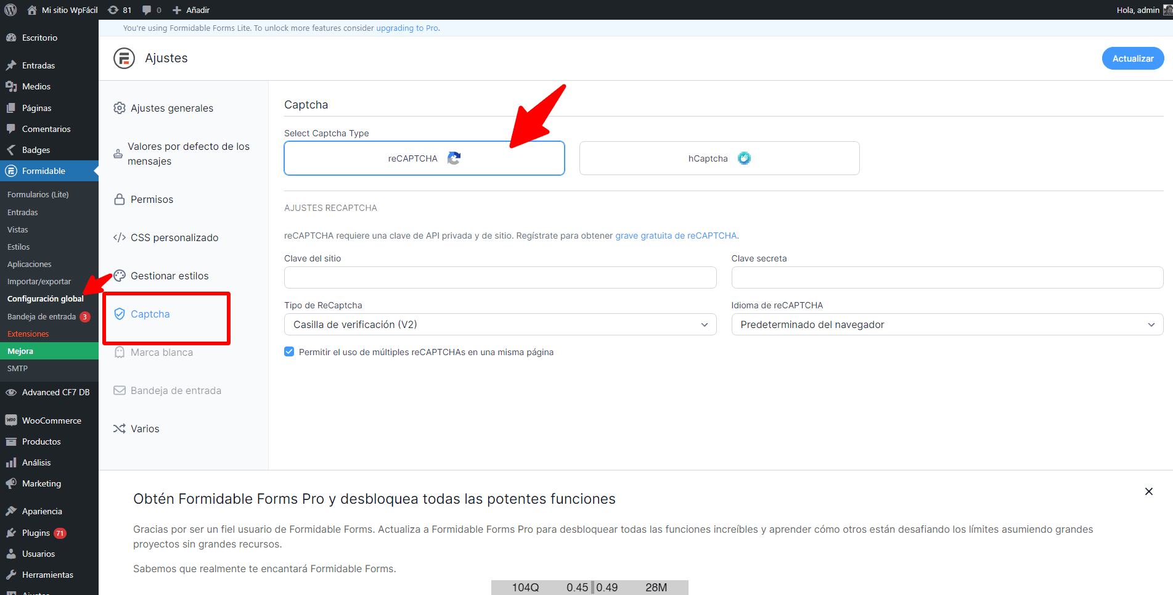The image size is (1173, 595).
Task: Click the envelope icon for Bandeja de entrada
Action: tap(120, 390)
